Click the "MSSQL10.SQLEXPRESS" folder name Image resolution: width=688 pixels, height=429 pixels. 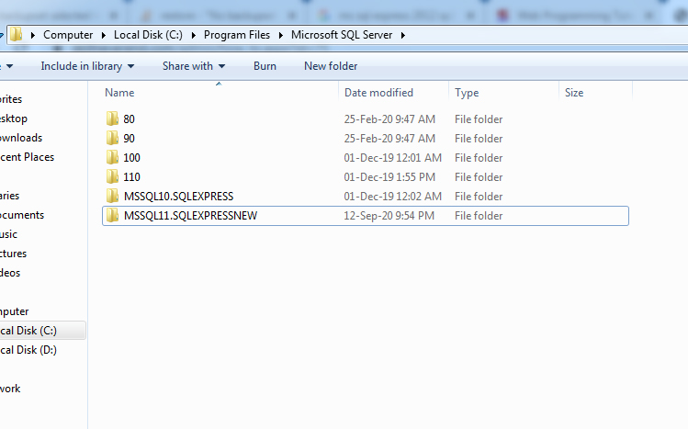point(178,196)
